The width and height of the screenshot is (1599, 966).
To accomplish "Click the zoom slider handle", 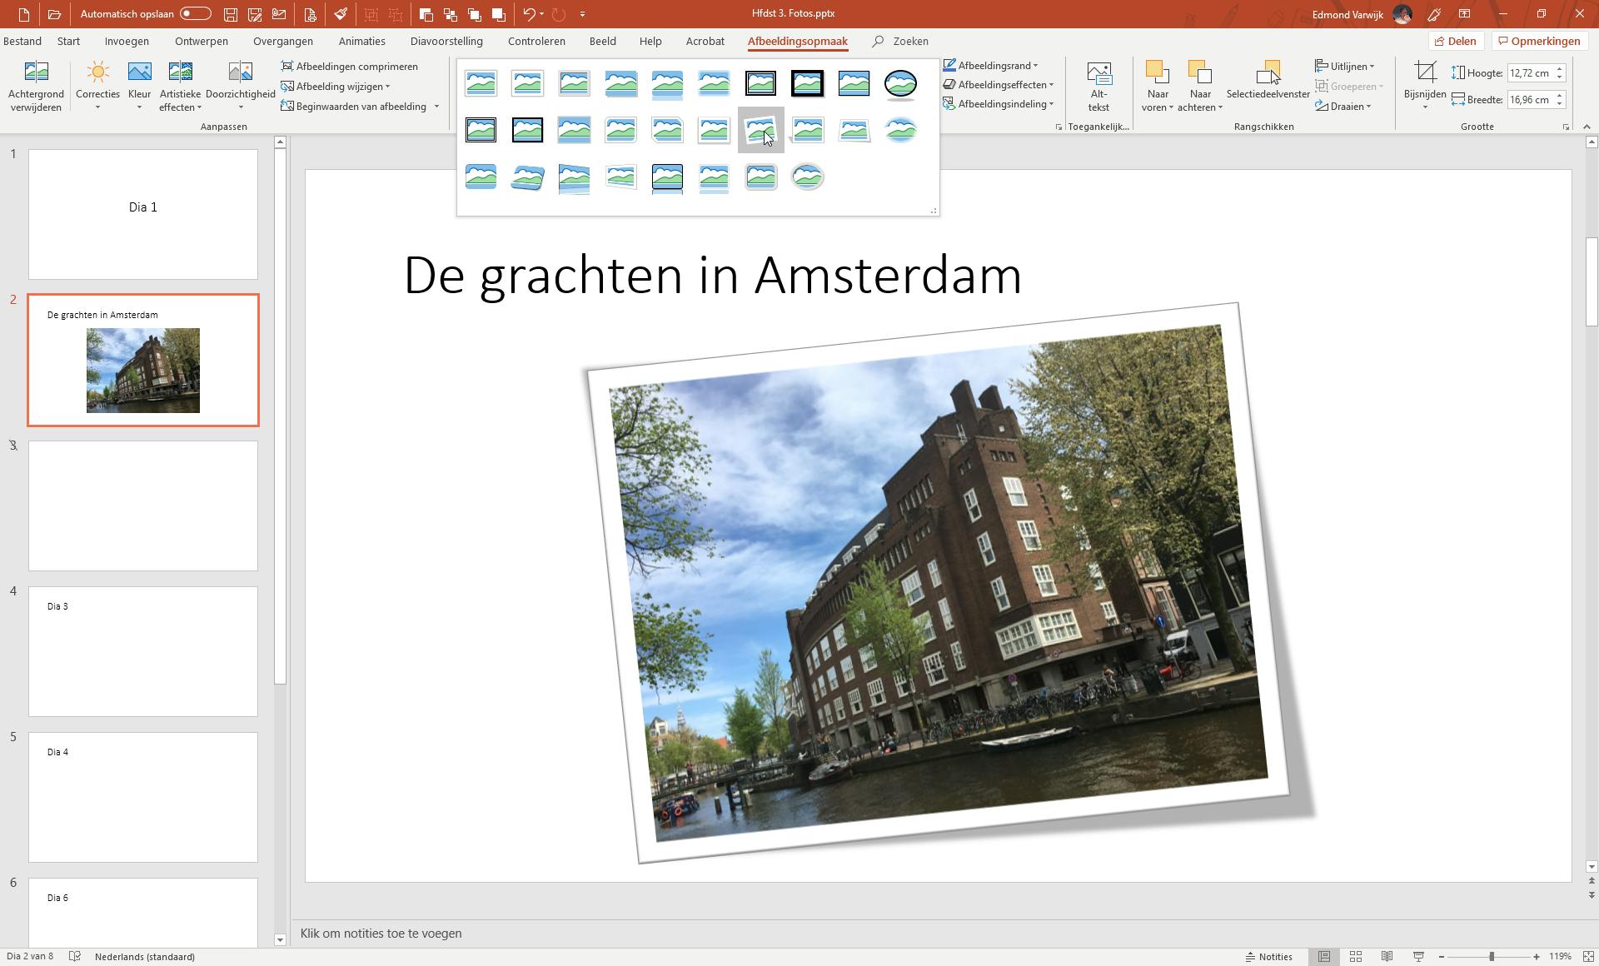I will (x=1491, y=957).
